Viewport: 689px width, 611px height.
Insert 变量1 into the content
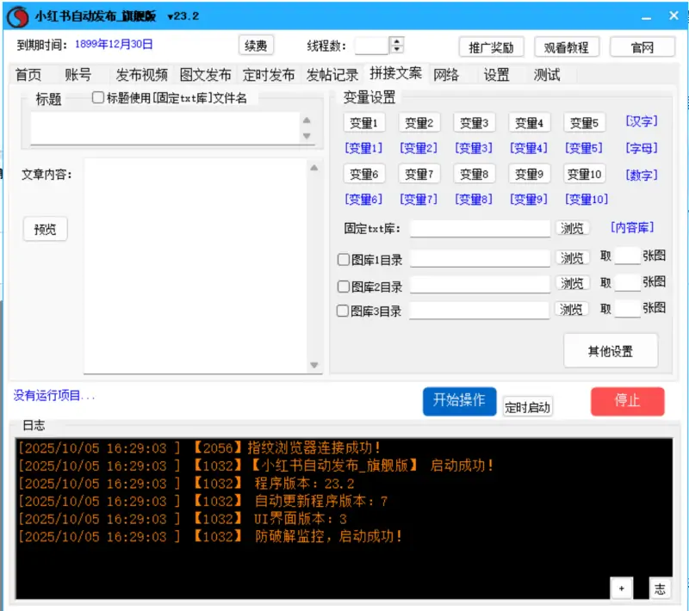[363, 122]
